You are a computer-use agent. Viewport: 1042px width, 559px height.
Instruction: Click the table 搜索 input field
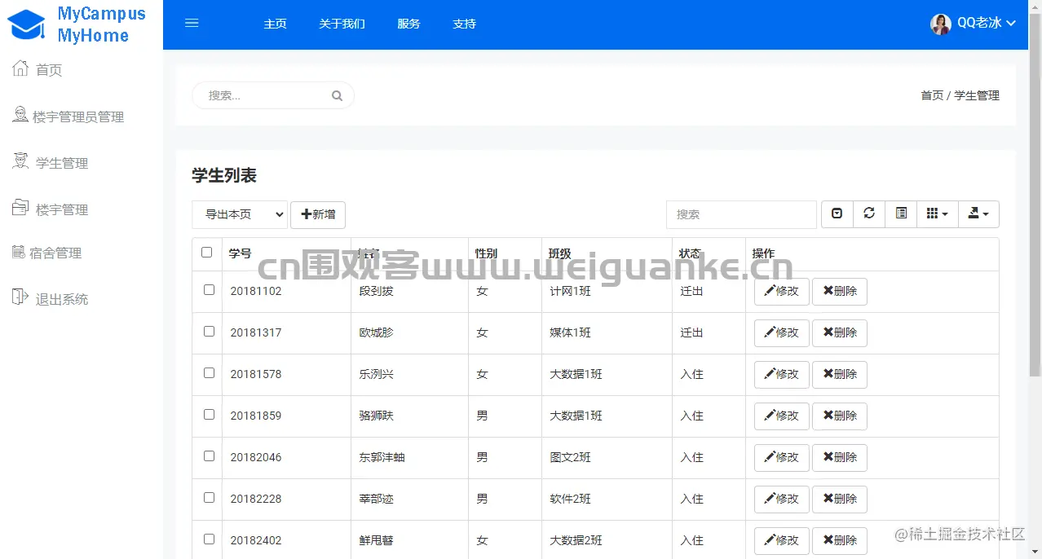pos(741,214)
